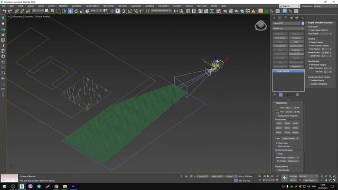Toggle Use Target Distance checkbox
The width and height of the screenshot is (338, 190).
309,30
